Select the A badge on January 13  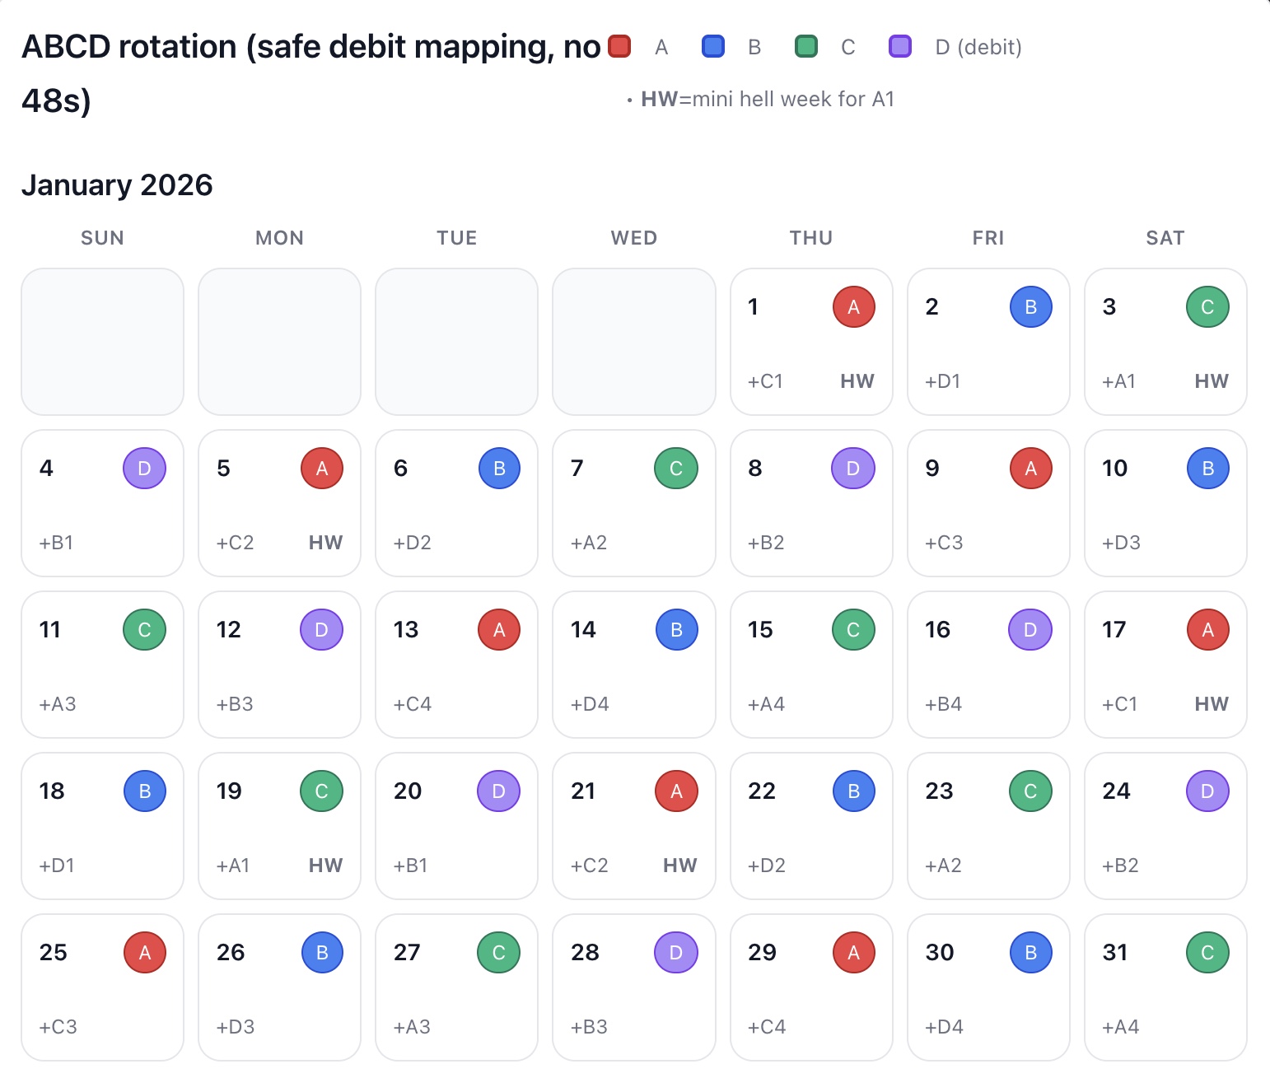[x=499, y=630]
